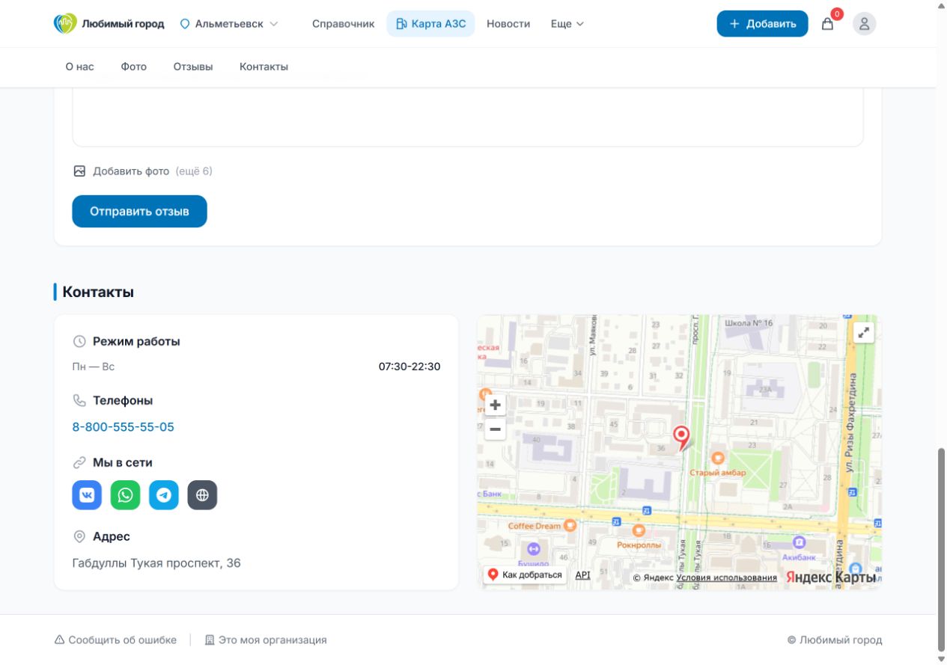Open the Яндекс Карты logo link

coord(831,577)
